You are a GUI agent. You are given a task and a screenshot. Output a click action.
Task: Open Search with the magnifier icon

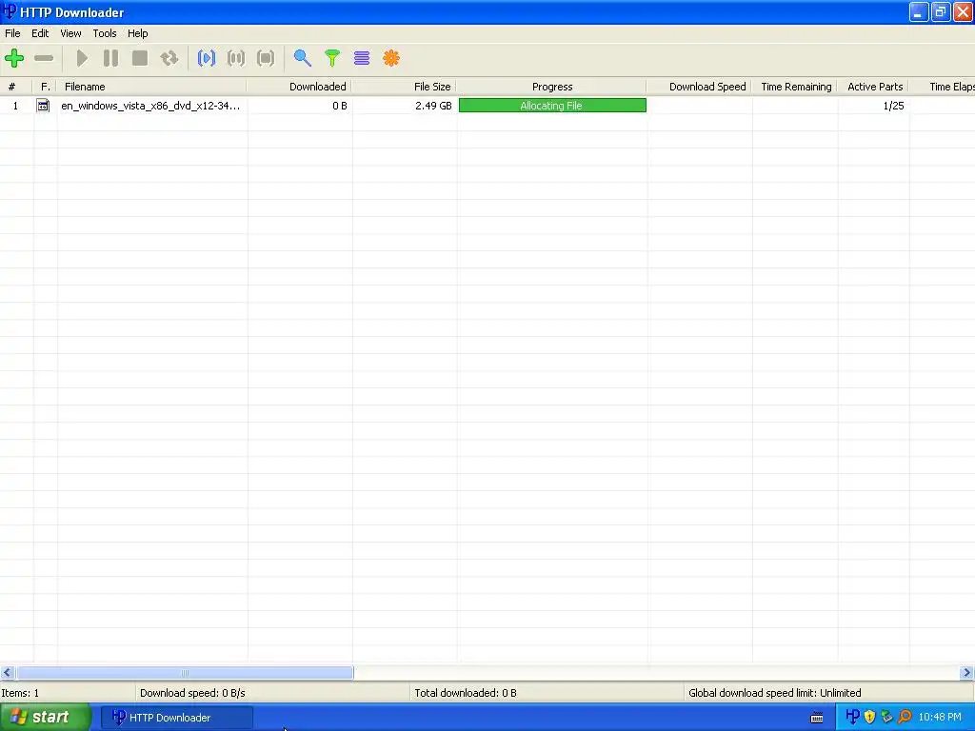click(x=302, y=58)
